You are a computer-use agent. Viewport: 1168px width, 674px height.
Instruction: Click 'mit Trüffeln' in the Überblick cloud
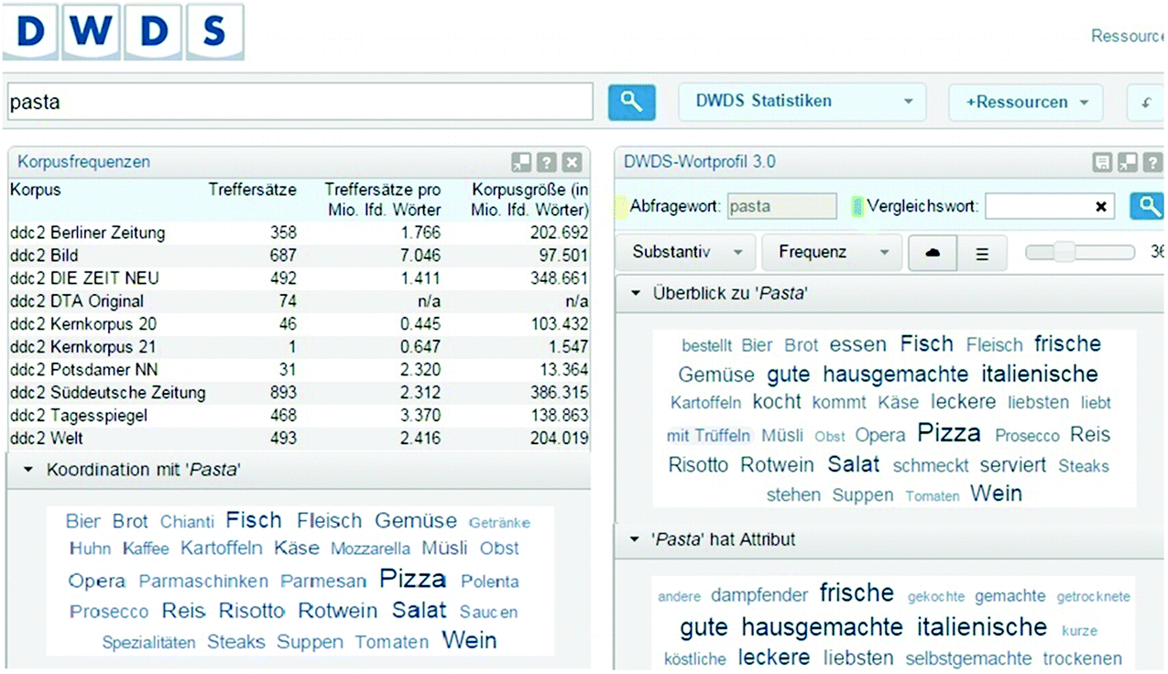[709, 436]
